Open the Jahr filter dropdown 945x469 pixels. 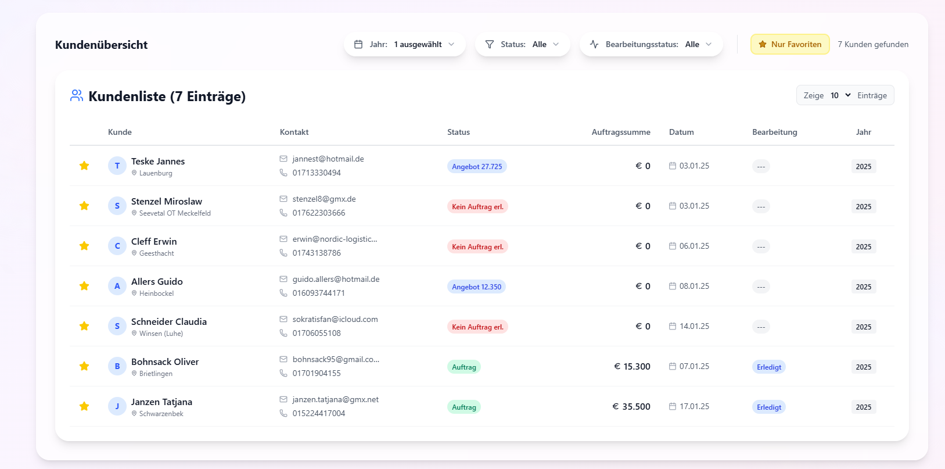pos(405,44)
